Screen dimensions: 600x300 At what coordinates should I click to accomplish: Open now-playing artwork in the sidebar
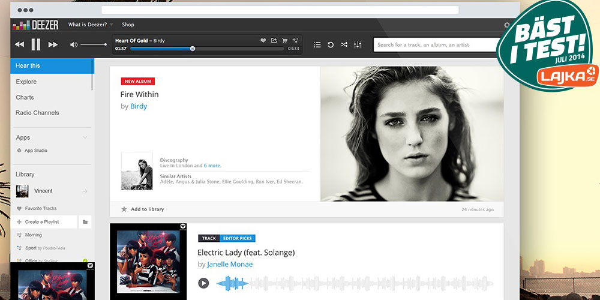pos(52,281)
